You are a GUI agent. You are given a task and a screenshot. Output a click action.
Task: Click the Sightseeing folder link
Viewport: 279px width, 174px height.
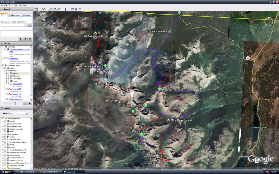pos(14,59)
